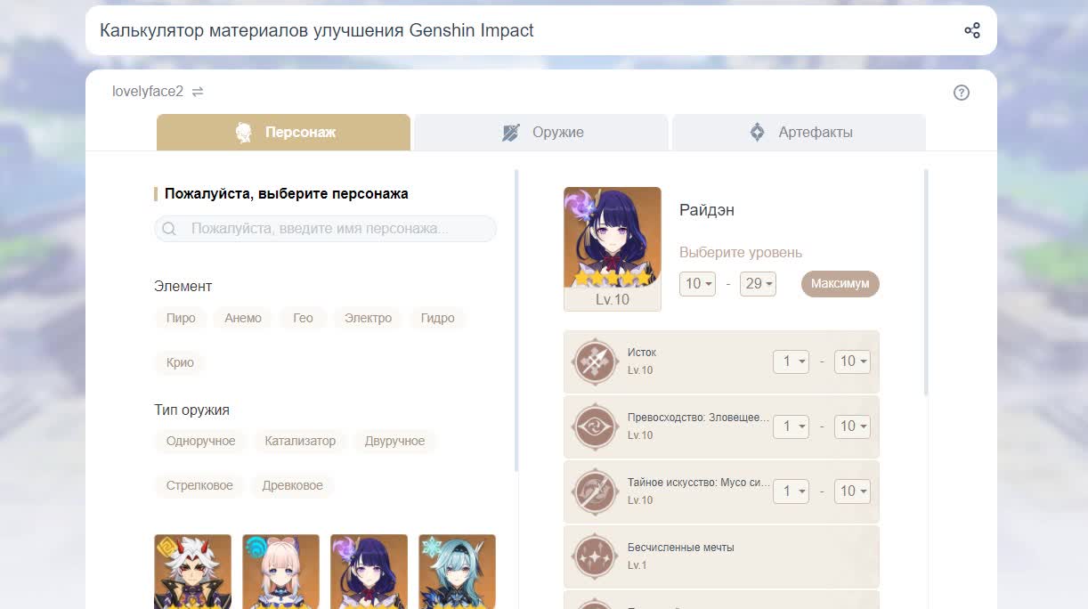1088x609 pixels.
Task: Select the pink-haired Hydro character thumbnail
Action: [280, 571]
